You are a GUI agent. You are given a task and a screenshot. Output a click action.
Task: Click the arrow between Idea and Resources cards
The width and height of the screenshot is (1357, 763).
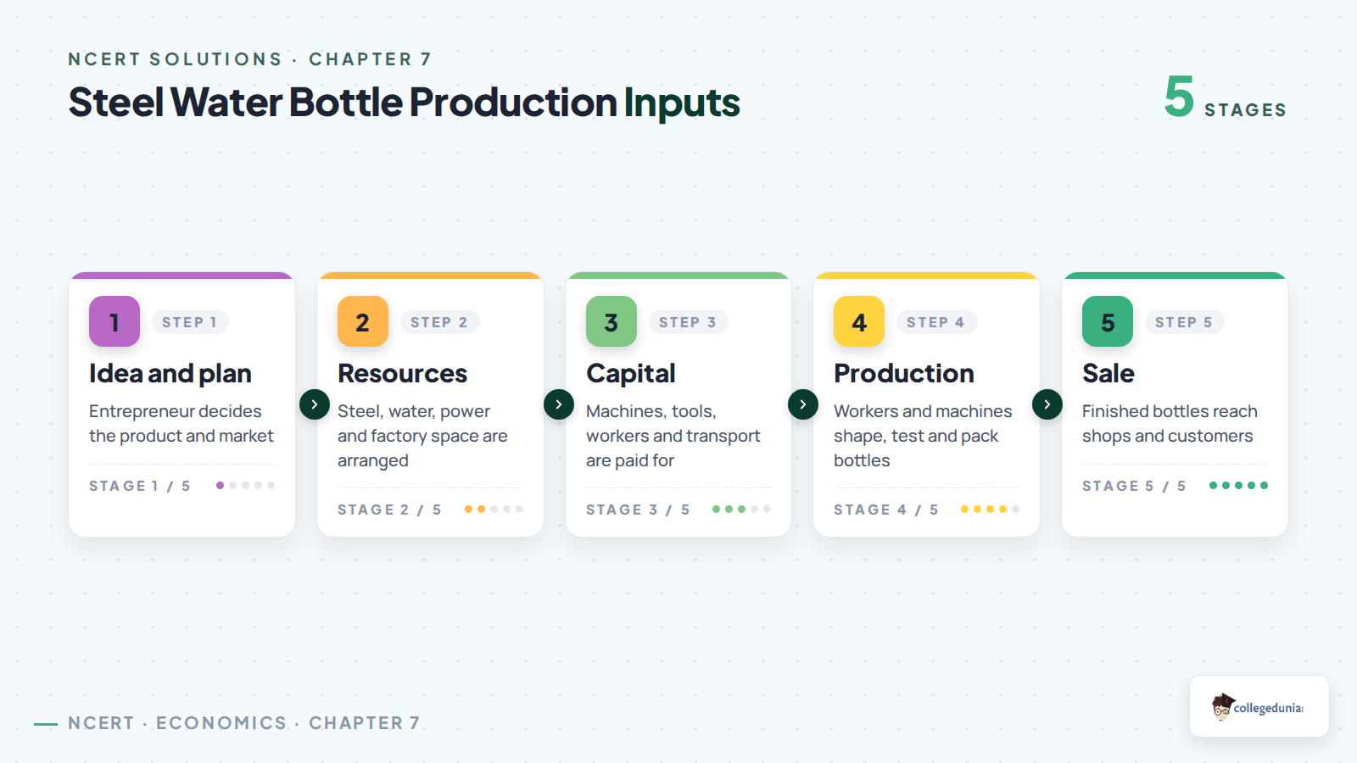(x=315, y=404)
